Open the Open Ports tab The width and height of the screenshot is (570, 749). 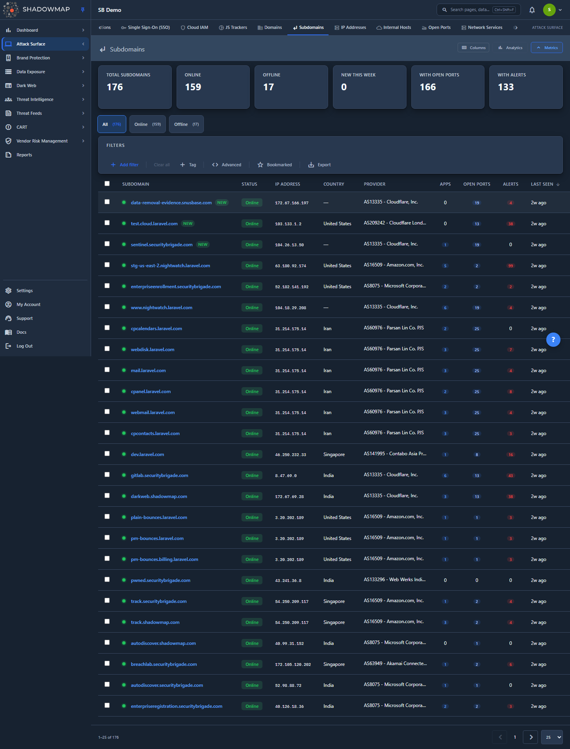click(x=436, y=28)
